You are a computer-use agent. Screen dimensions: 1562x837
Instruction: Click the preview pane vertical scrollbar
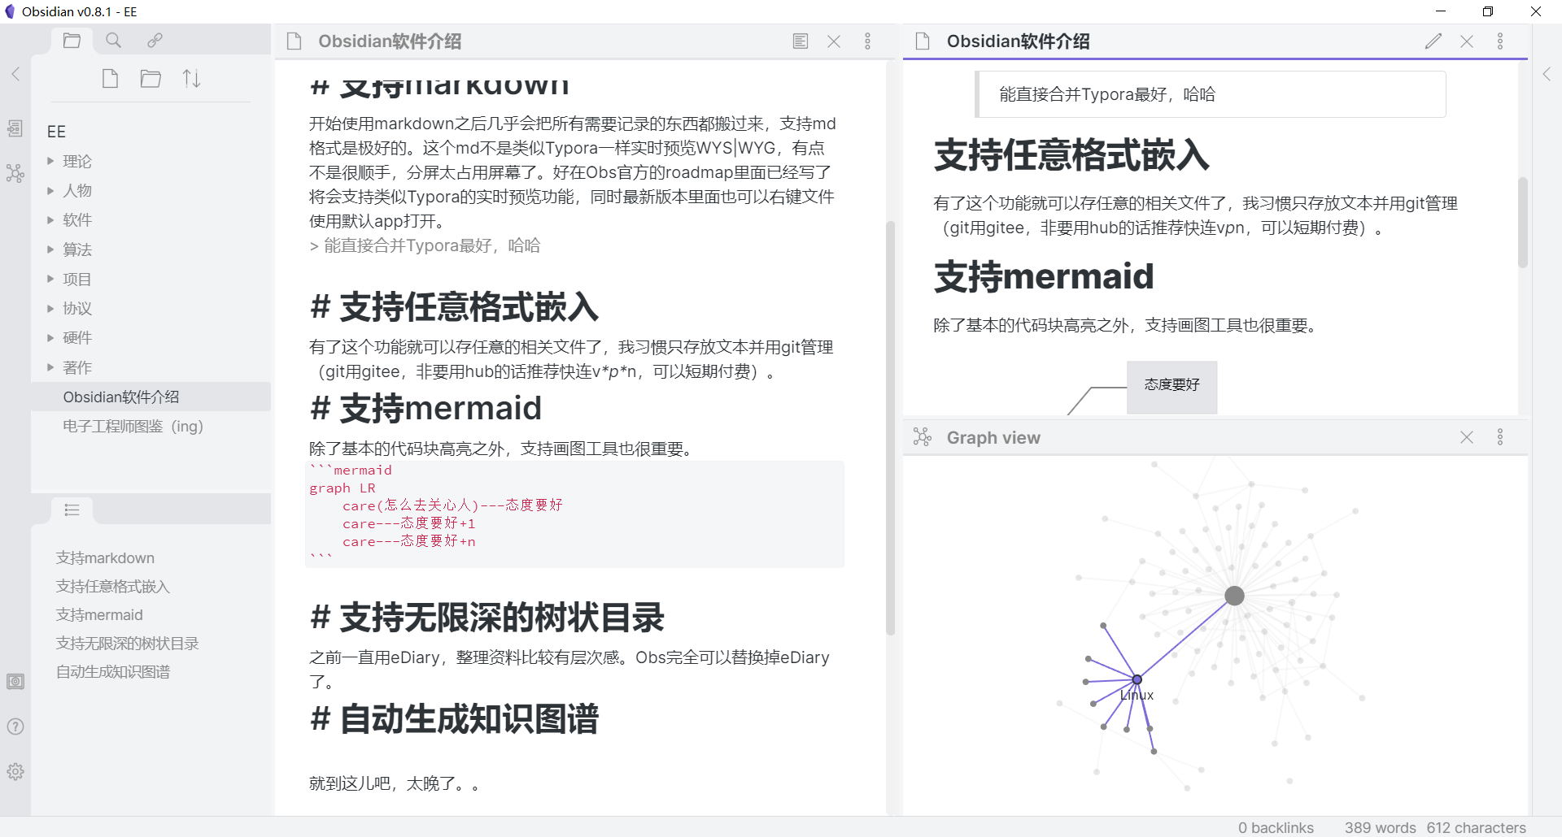(1523, 222)
